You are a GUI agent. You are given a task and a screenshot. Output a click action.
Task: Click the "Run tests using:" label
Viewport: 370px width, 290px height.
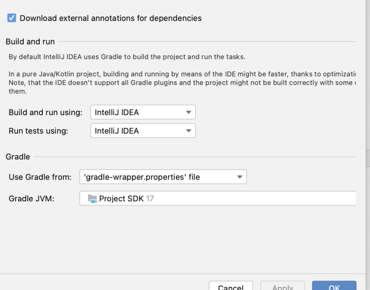(x=38, y=131)
